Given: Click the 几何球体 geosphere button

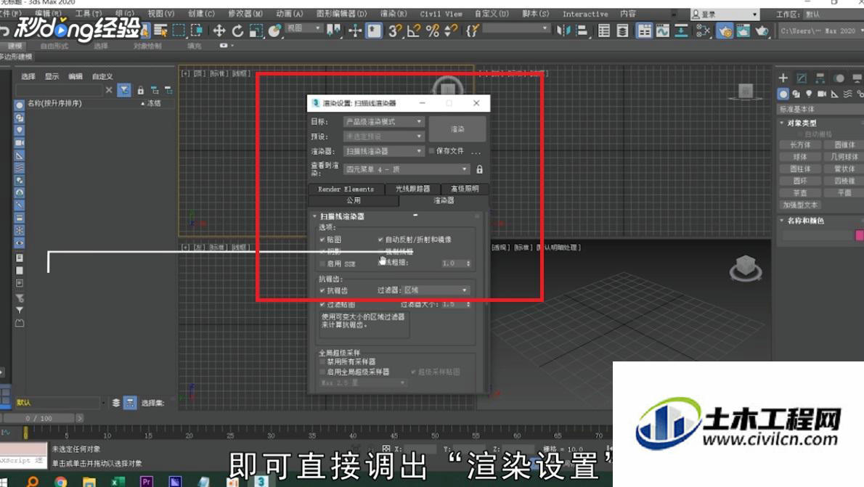Looking at the screenshot, I should (x=844, y=157).
